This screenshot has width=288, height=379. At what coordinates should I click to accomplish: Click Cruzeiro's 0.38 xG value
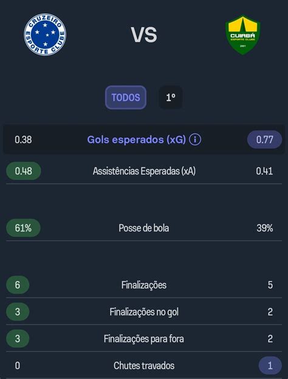[23, 139]
